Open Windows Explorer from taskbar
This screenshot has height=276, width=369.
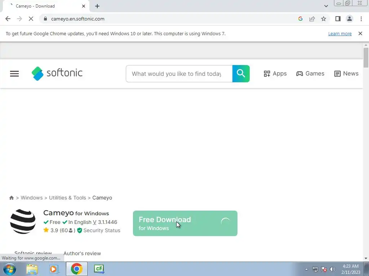(x=32, y=269)
